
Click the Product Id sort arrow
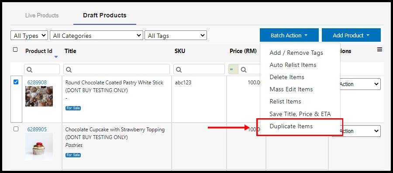pyautogui.click(x=56, y=57)
